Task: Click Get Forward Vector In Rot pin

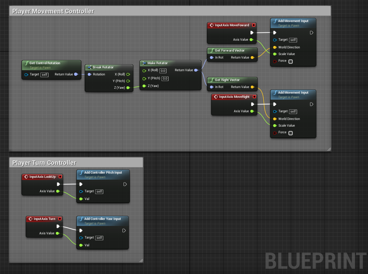Action: [x=212, y=58]
